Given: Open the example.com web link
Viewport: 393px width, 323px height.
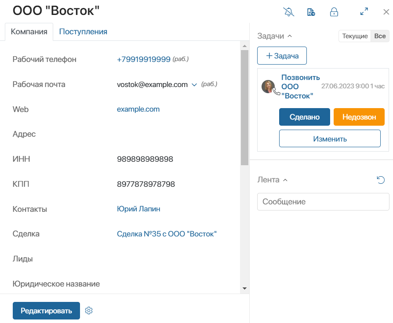Looking at the screenshot, I should click(138, 109).
